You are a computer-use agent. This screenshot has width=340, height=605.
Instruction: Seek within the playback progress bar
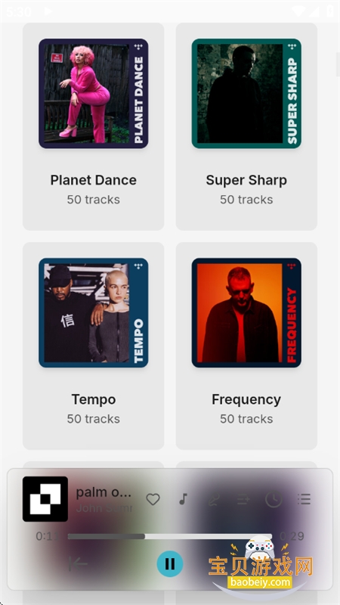coord(169,536)
